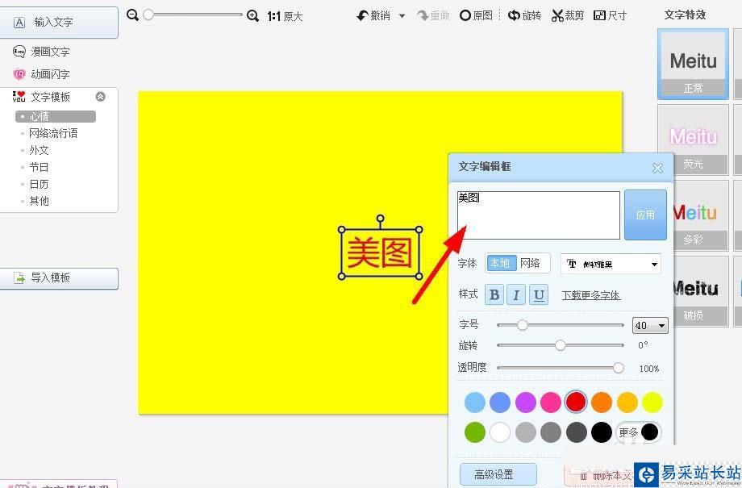
Task: Select 其他 template category
Action: [39, 201]
